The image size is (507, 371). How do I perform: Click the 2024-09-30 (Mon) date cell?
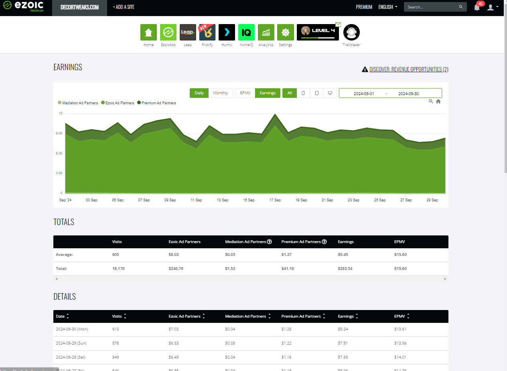(72, 329)
